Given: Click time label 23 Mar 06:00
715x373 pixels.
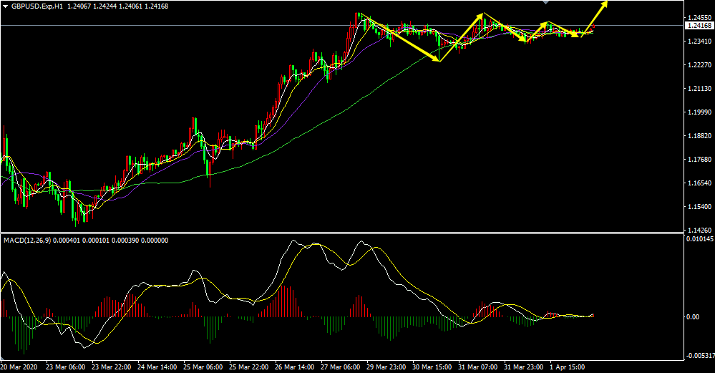Looking at the screenshot, I should [64, 367].
